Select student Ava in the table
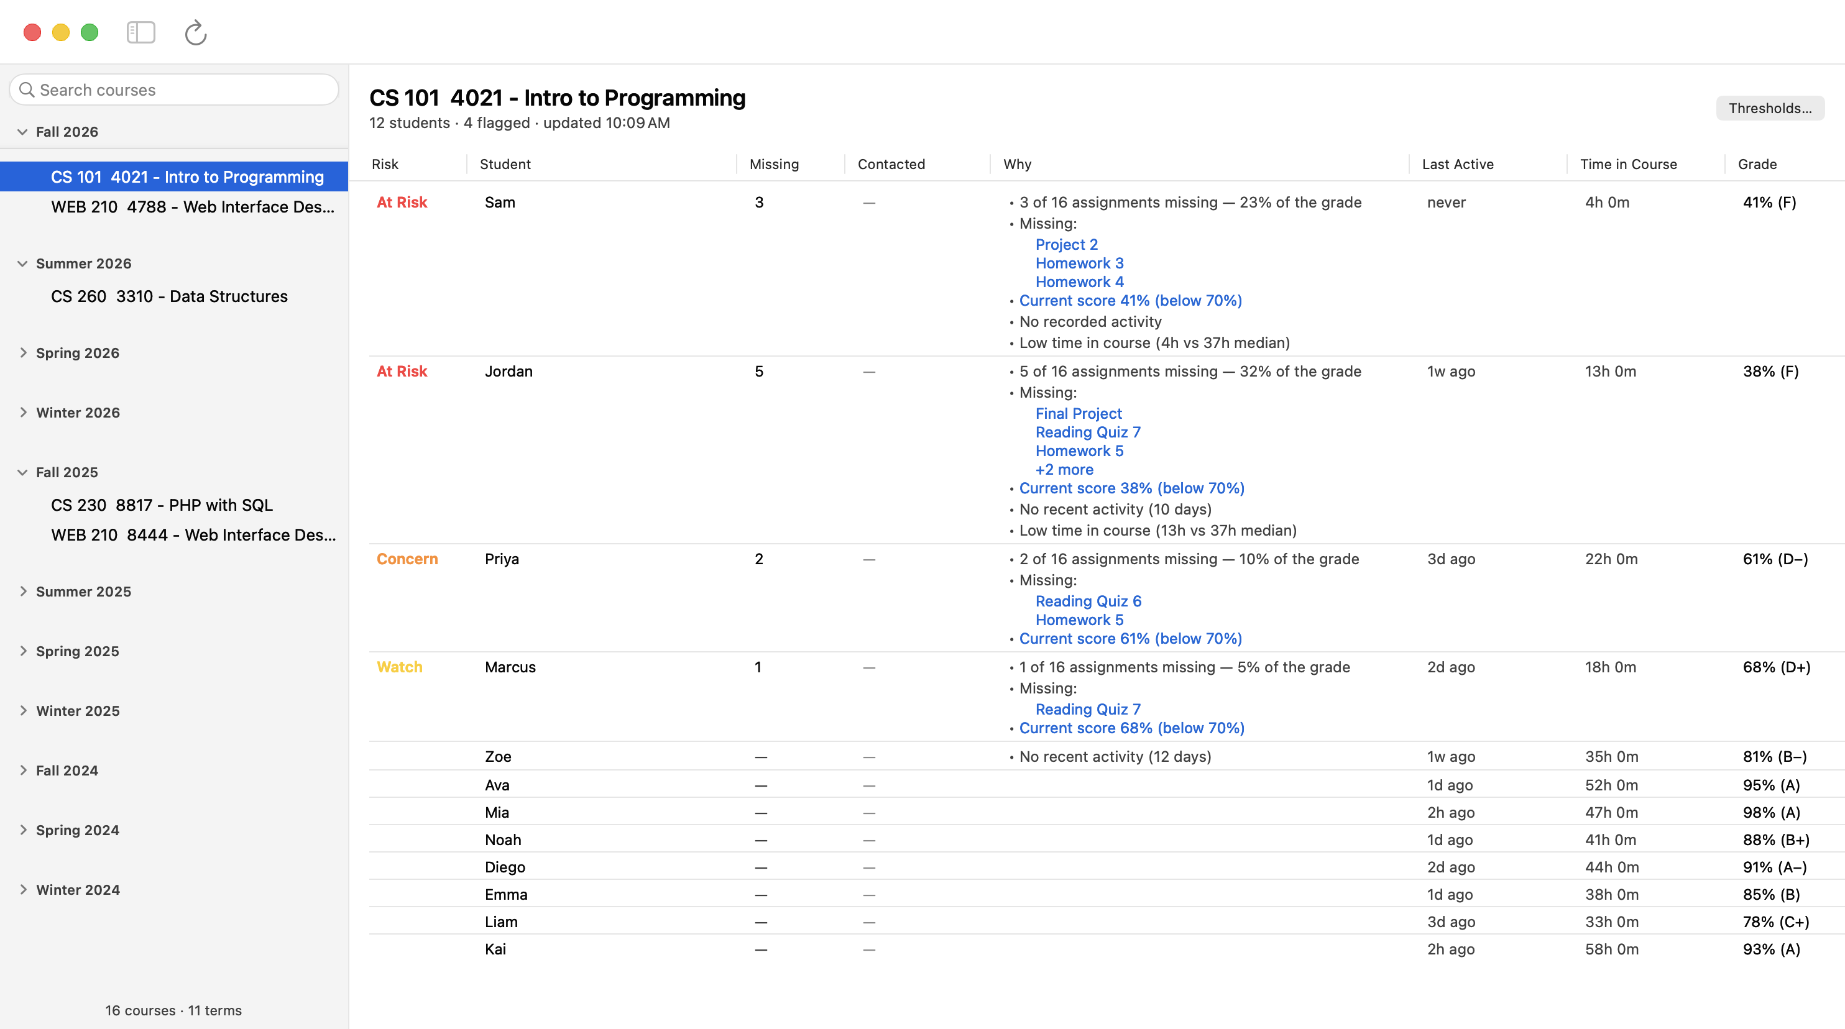This screenshot has height=1029, width=1845. (x=497, y=785)
